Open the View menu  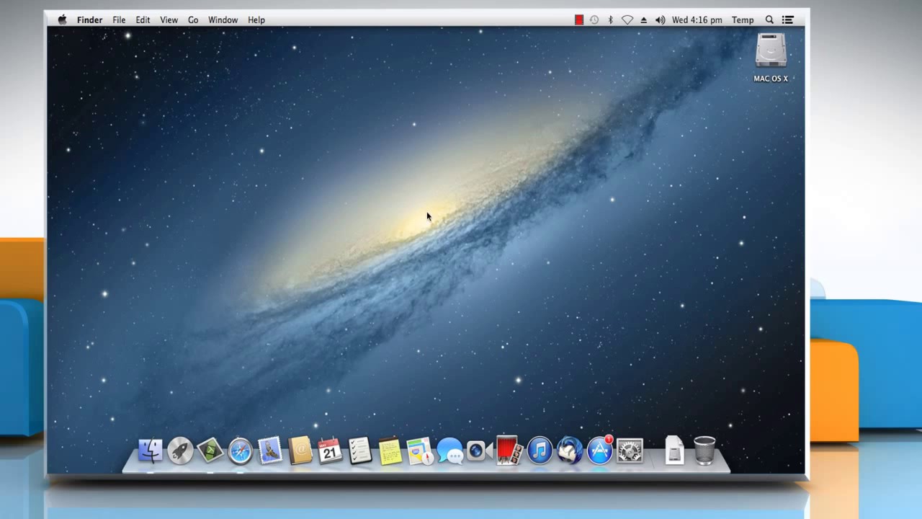coord(169,20)
